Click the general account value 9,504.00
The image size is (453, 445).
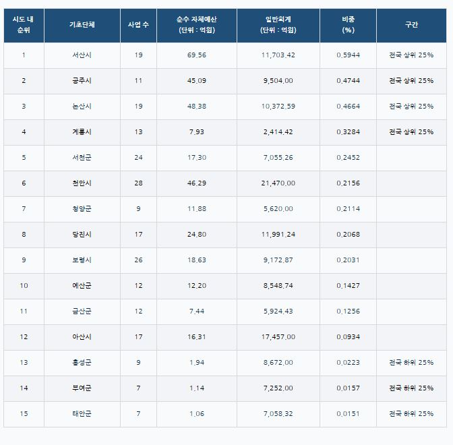click(278, 81)
